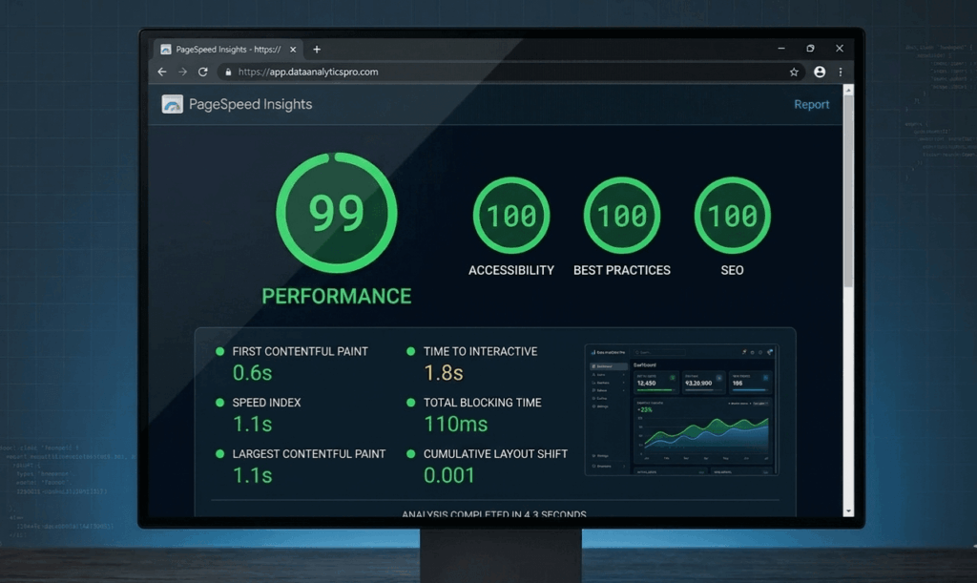The width and height of the screenshot is (977, 583).
Task: Click the green dot beside Time to Interactive
Action: [x=410, y=351]
